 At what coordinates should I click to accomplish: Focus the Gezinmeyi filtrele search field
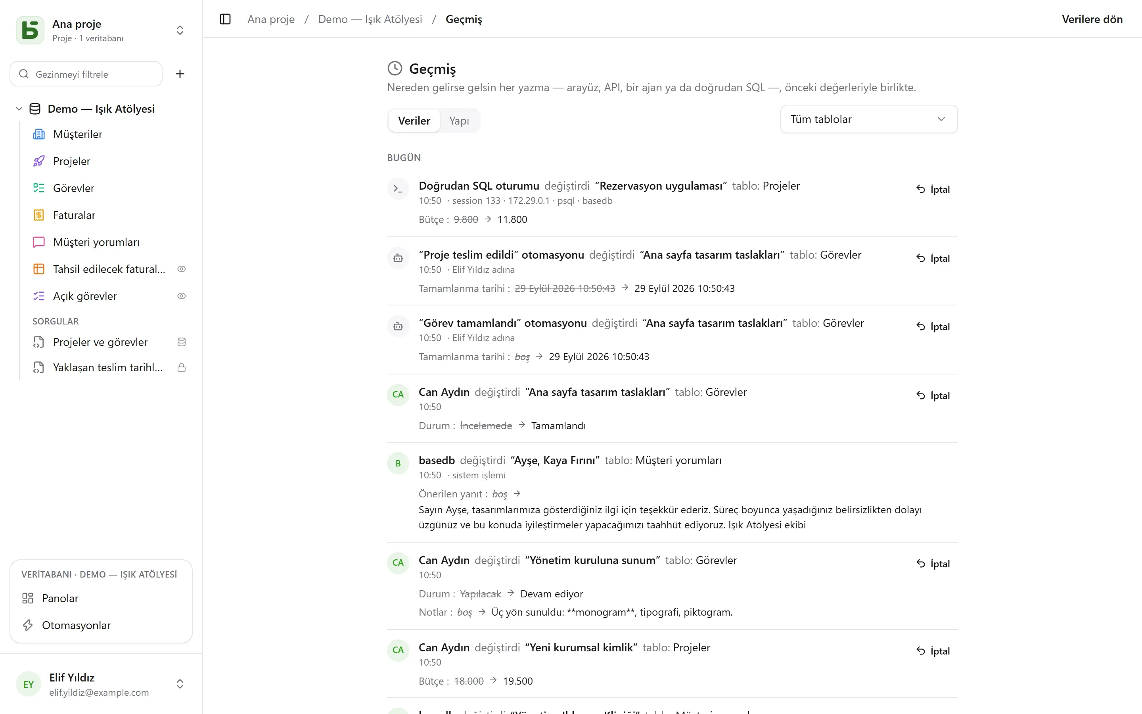point(86,74)
